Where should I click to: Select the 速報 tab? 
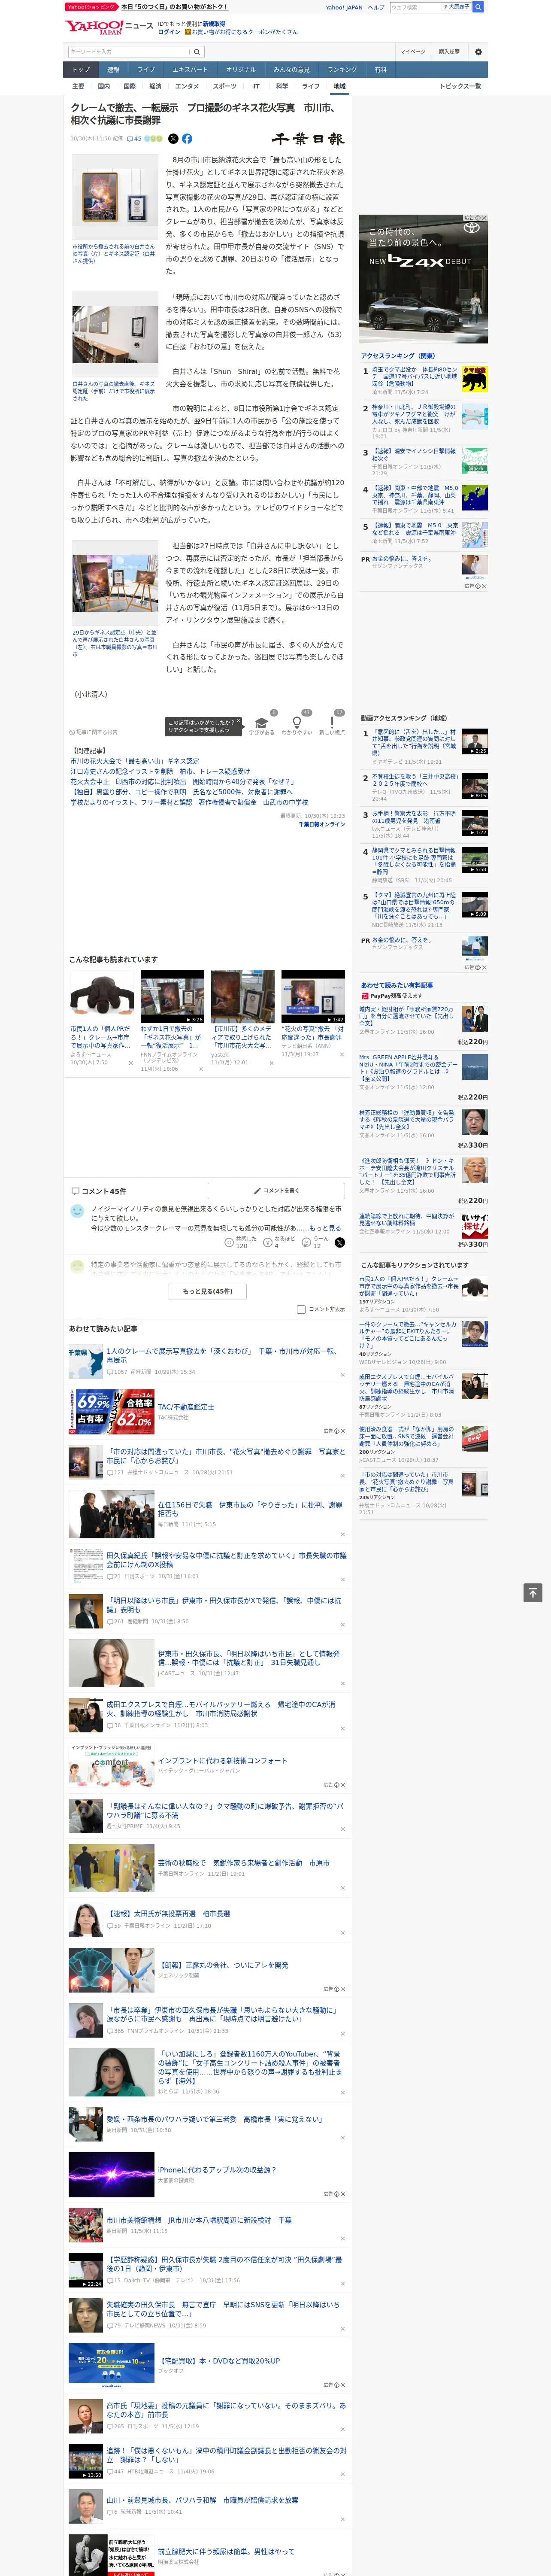(x=113, y=70)
